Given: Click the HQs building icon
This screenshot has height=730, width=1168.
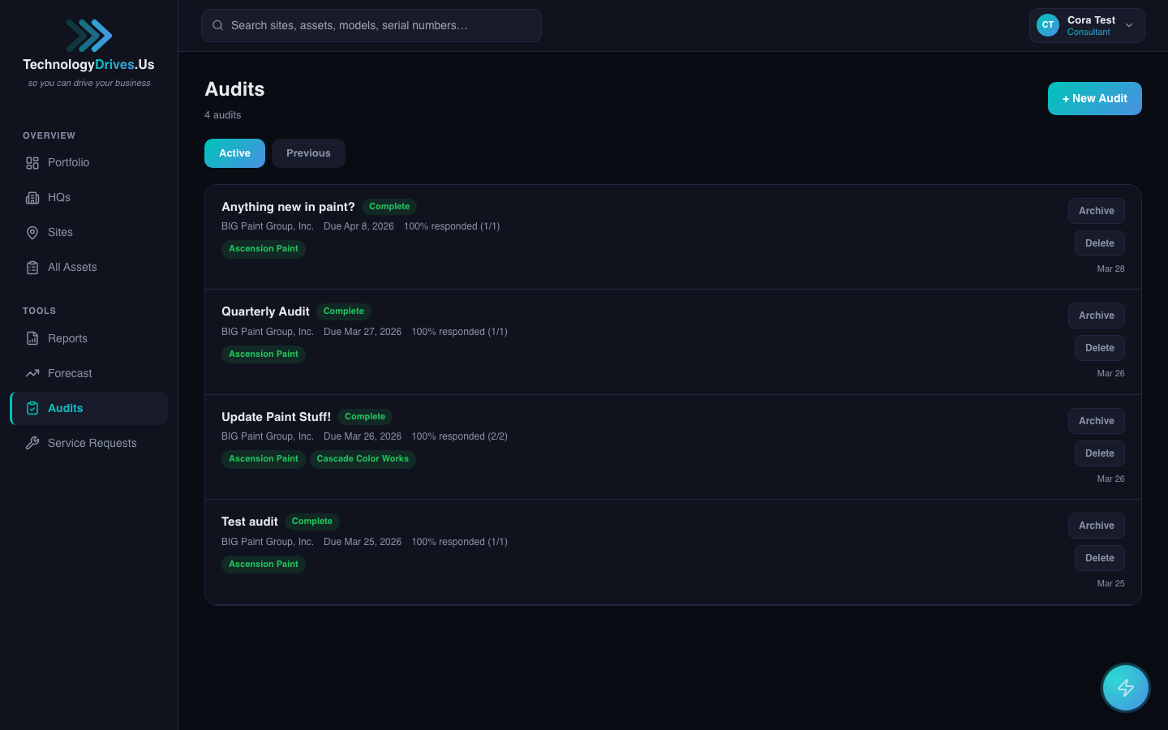Looking at the screenshot, I should click(x=32, y=198).
